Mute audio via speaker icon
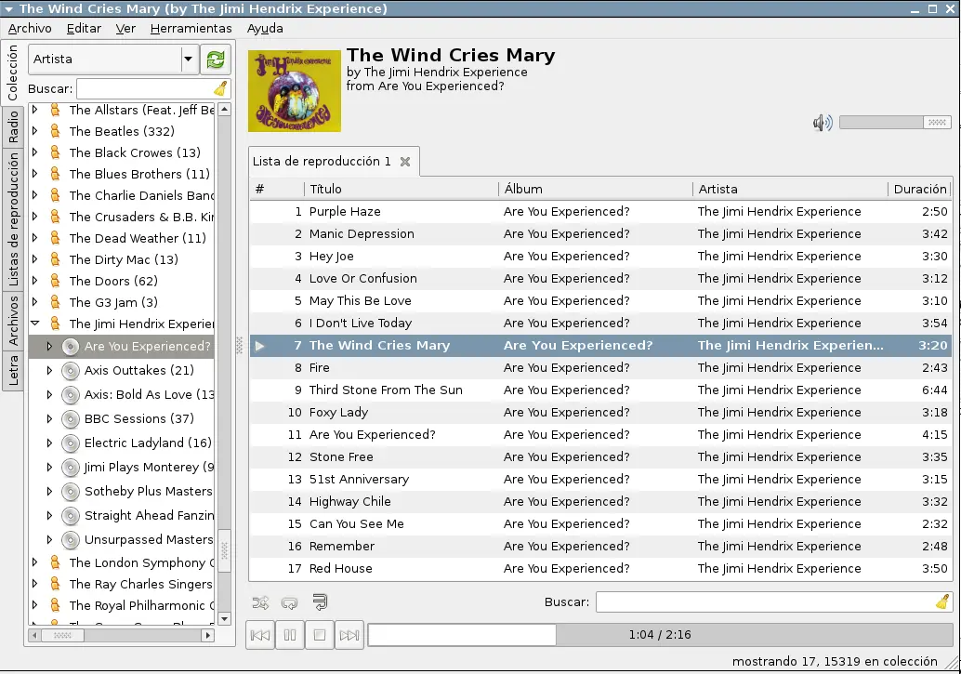The image size is (961, 674). tap(823, 123)
